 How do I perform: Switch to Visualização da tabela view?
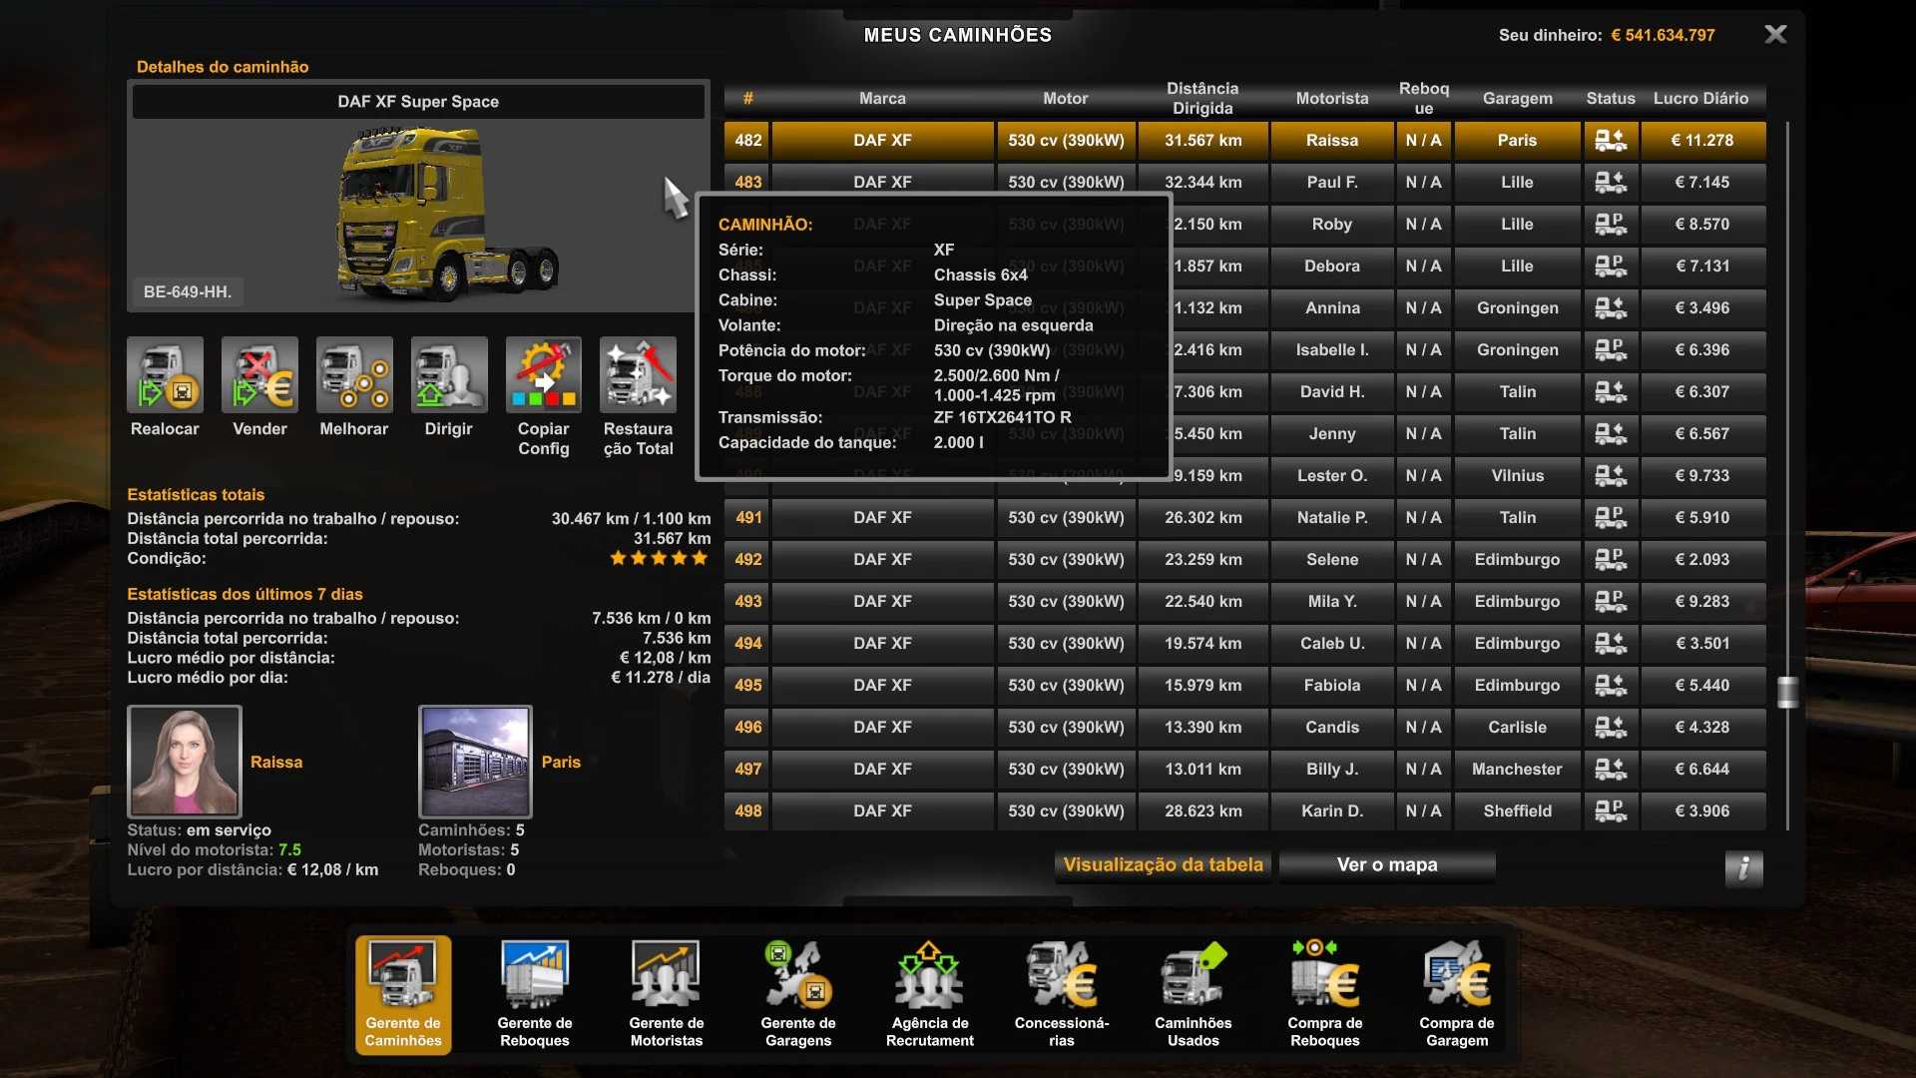[x=1163, y=865]
